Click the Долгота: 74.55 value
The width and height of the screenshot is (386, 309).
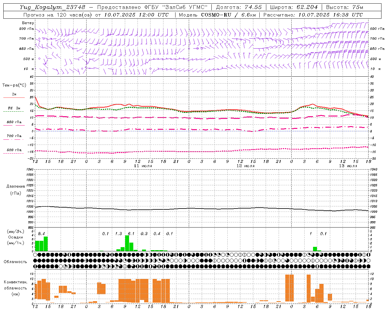tap(239, 7)
